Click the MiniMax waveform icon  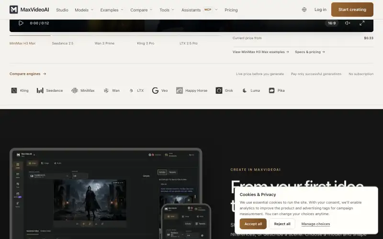pyautogui.click(x=75, y=90)
